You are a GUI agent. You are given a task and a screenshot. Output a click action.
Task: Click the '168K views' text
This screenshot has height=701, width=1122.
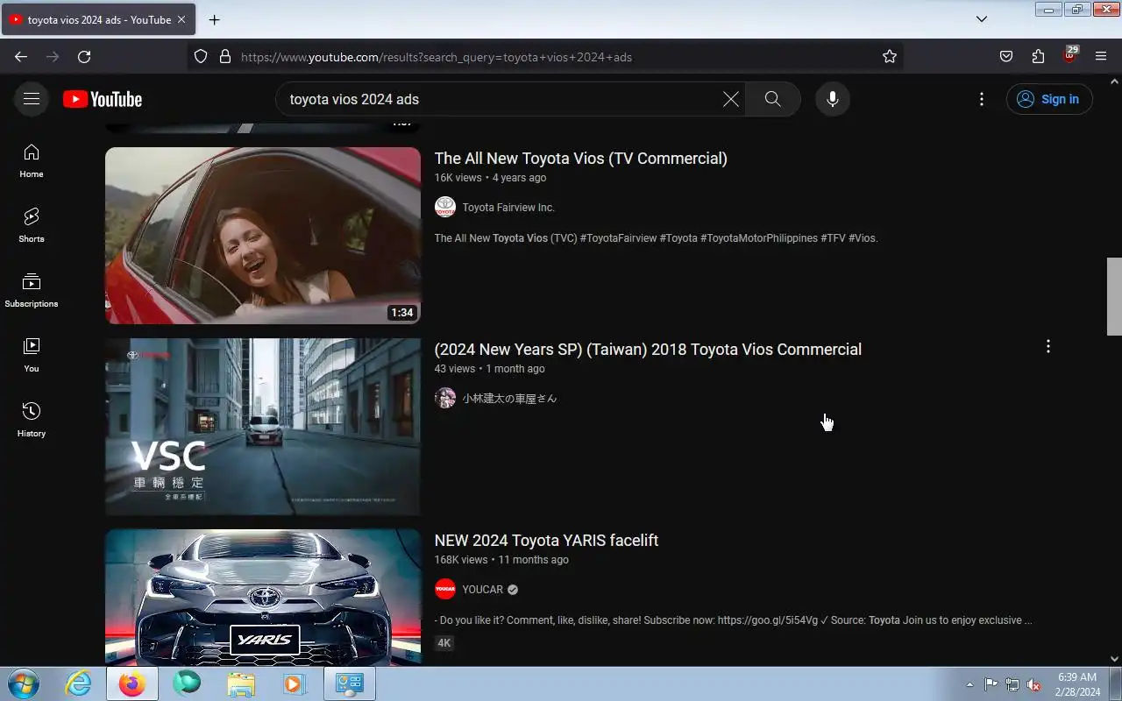[461, 560]
